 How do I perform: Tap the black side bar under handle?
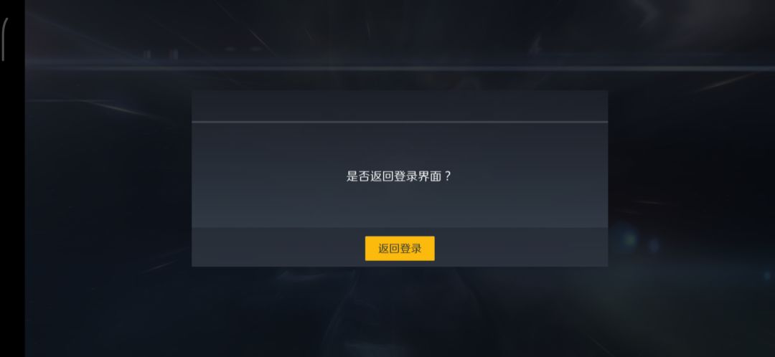12,207
